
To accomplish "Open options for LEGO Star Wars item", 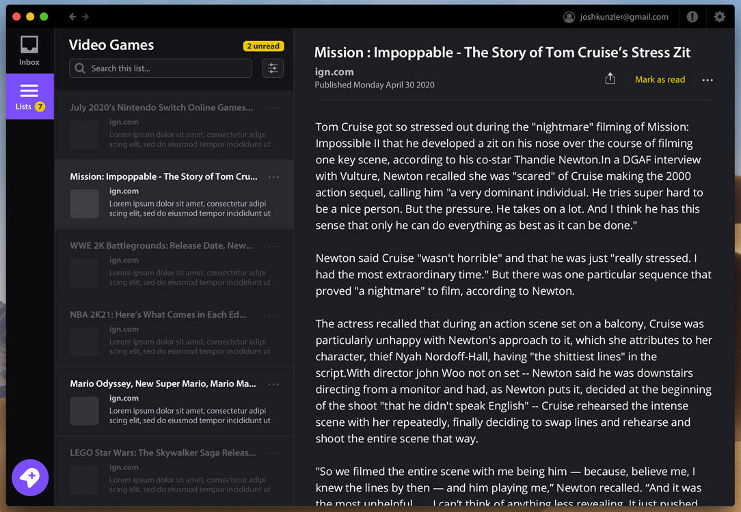I will click(273, 453).
